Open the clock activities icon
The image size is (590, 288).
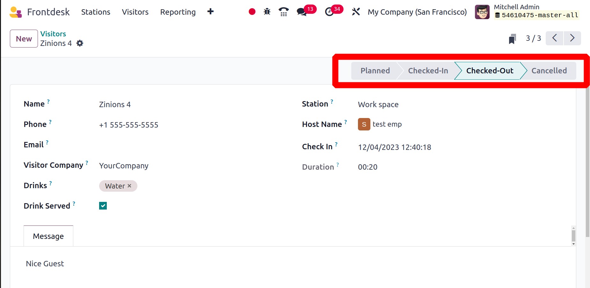[x=329, y=12]
